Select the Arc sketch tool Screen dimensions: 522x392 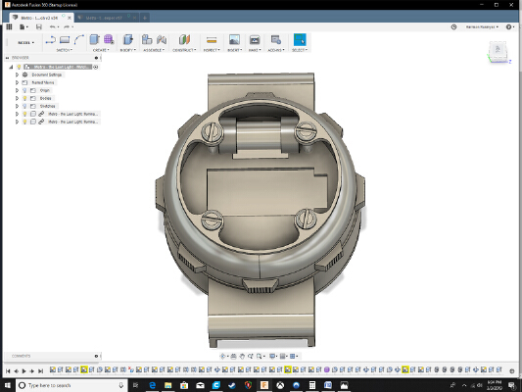click(79, 40)
